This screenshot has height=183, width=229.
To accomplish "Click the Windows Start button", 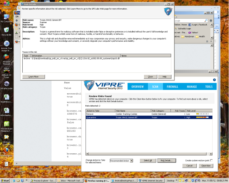I will click(x=6, y=180).
